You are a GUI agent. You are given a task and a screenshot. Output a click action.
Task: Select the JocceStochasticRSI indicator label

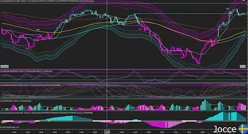tap(26, 71)
